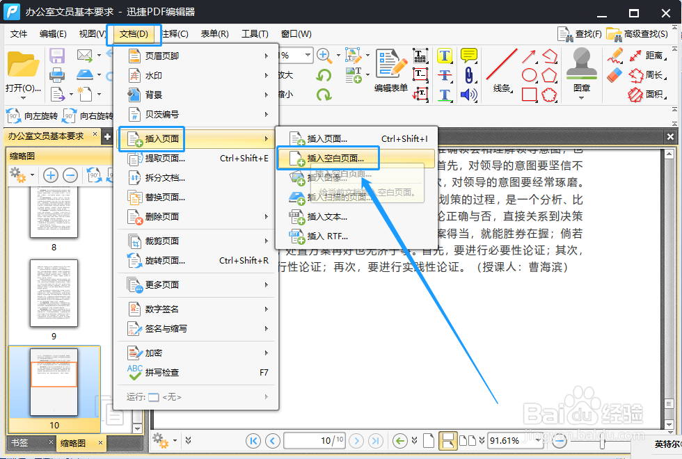Viewport: 682px width, 459px height.
Task: Select the 距离 distance measure tool
Action: [x=648, y=55]
